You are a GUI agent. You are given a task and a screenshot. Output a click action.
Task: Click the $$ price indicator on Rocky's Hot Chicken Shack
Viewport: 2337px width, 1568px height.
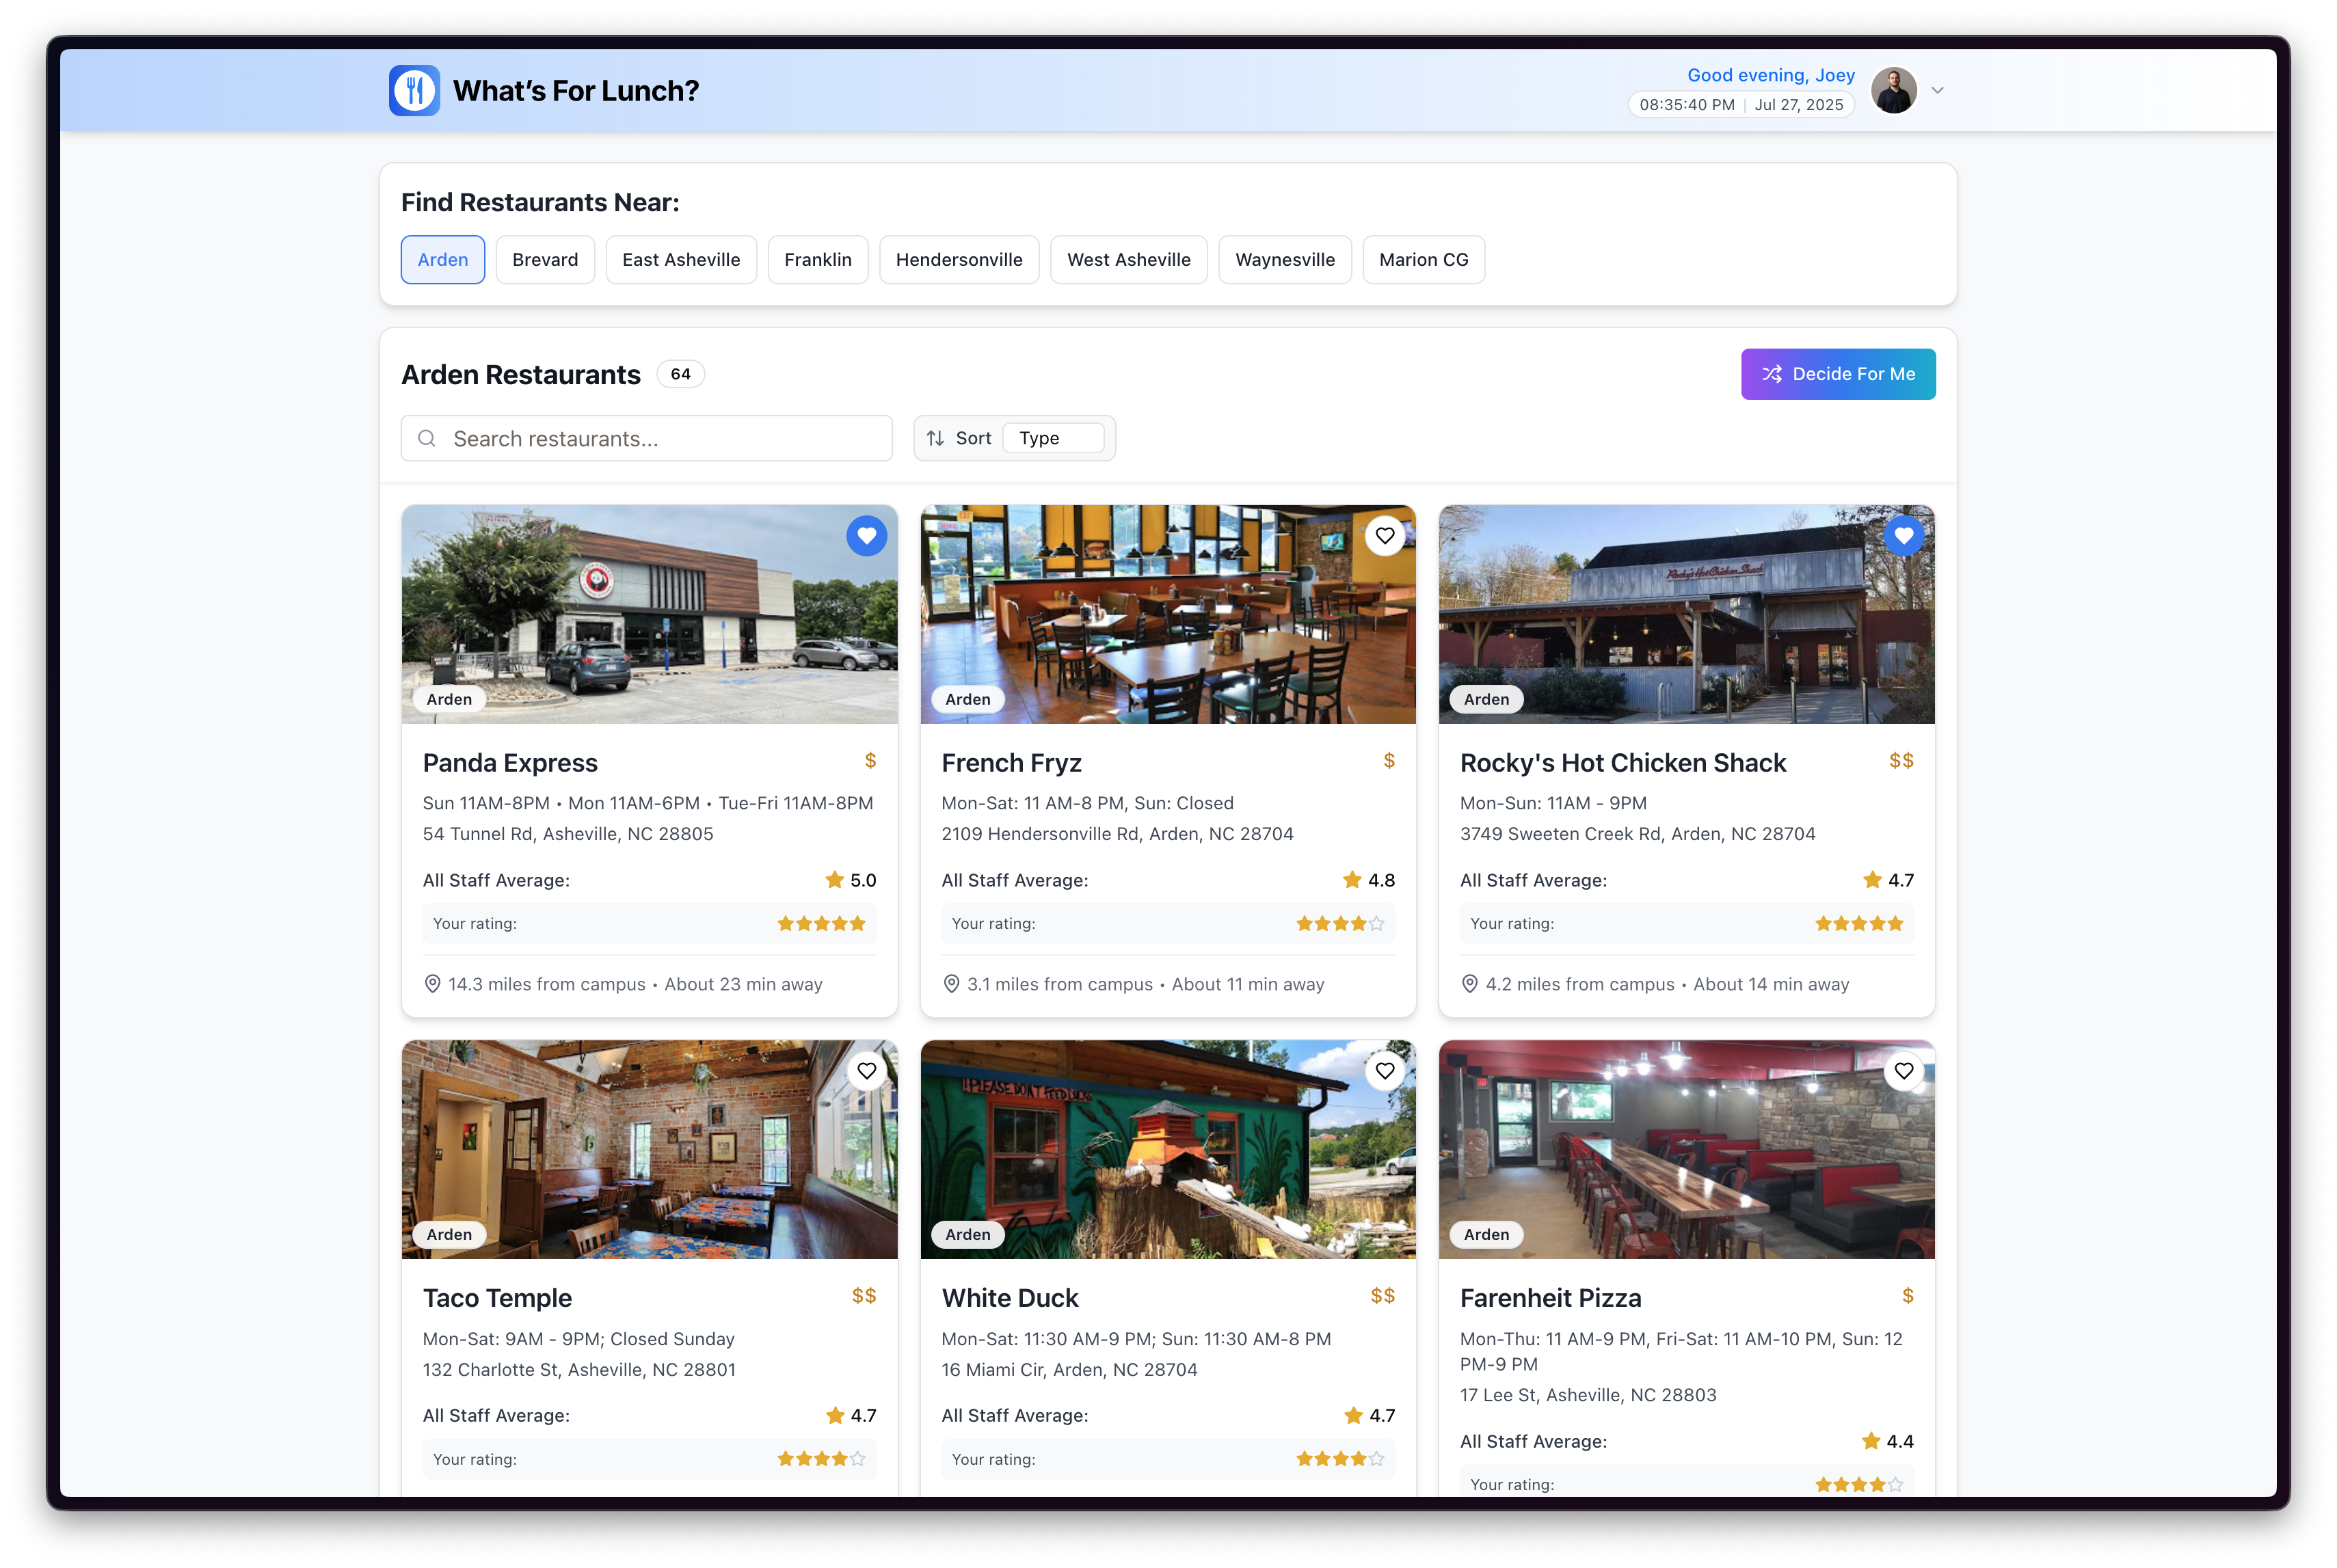(x=1901, y=761)
